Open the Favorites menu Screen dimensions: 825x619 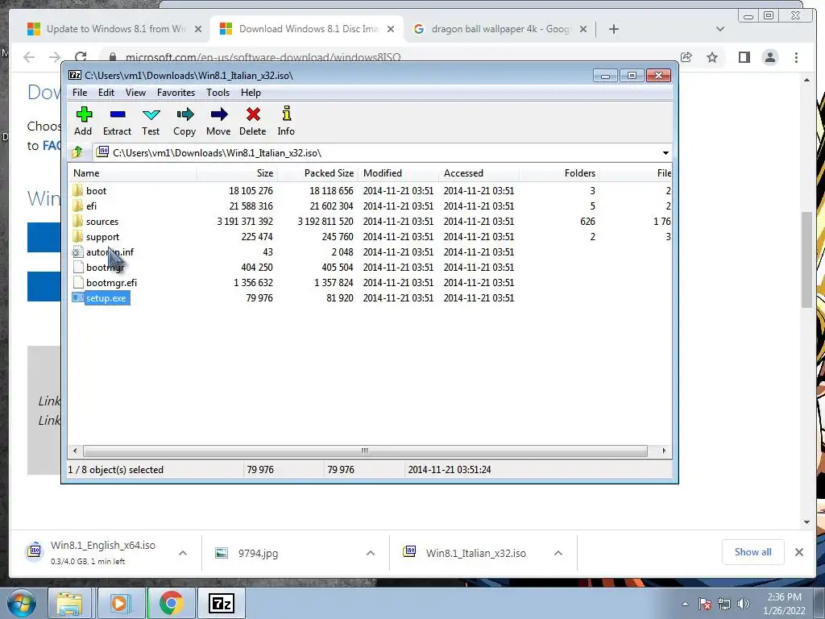[x=176, y=93]
